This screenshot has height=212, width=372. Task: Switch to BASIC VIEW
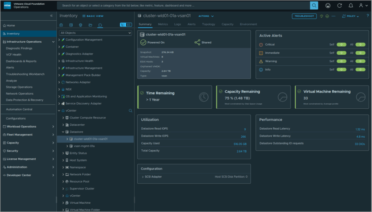(x=93, y=16)
